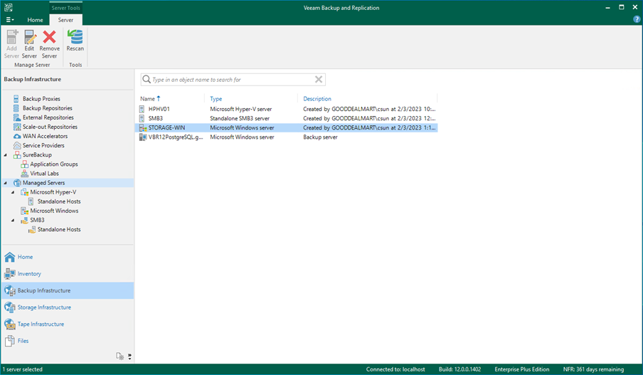Image resolution: width=643 pixels, height=375 pixels.
Task: Click the HPHV01 server icon
Action: [x=142, y=109]
